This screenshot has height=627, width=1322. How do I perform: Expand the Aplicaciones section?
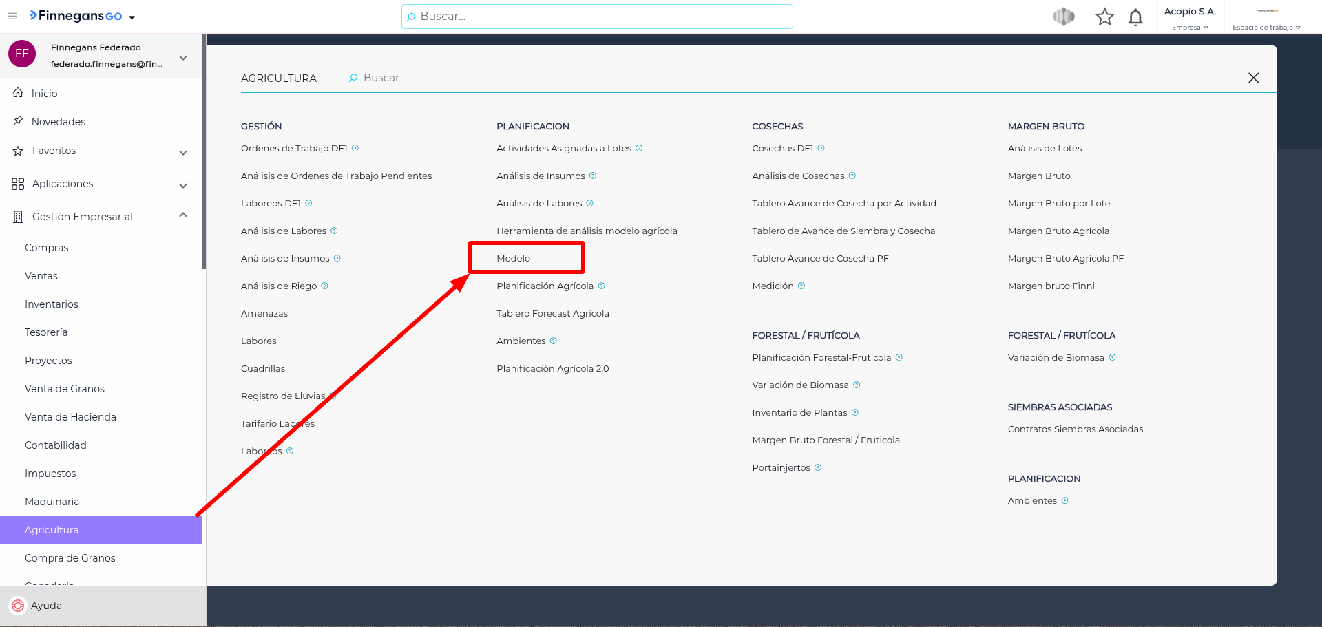183,184
